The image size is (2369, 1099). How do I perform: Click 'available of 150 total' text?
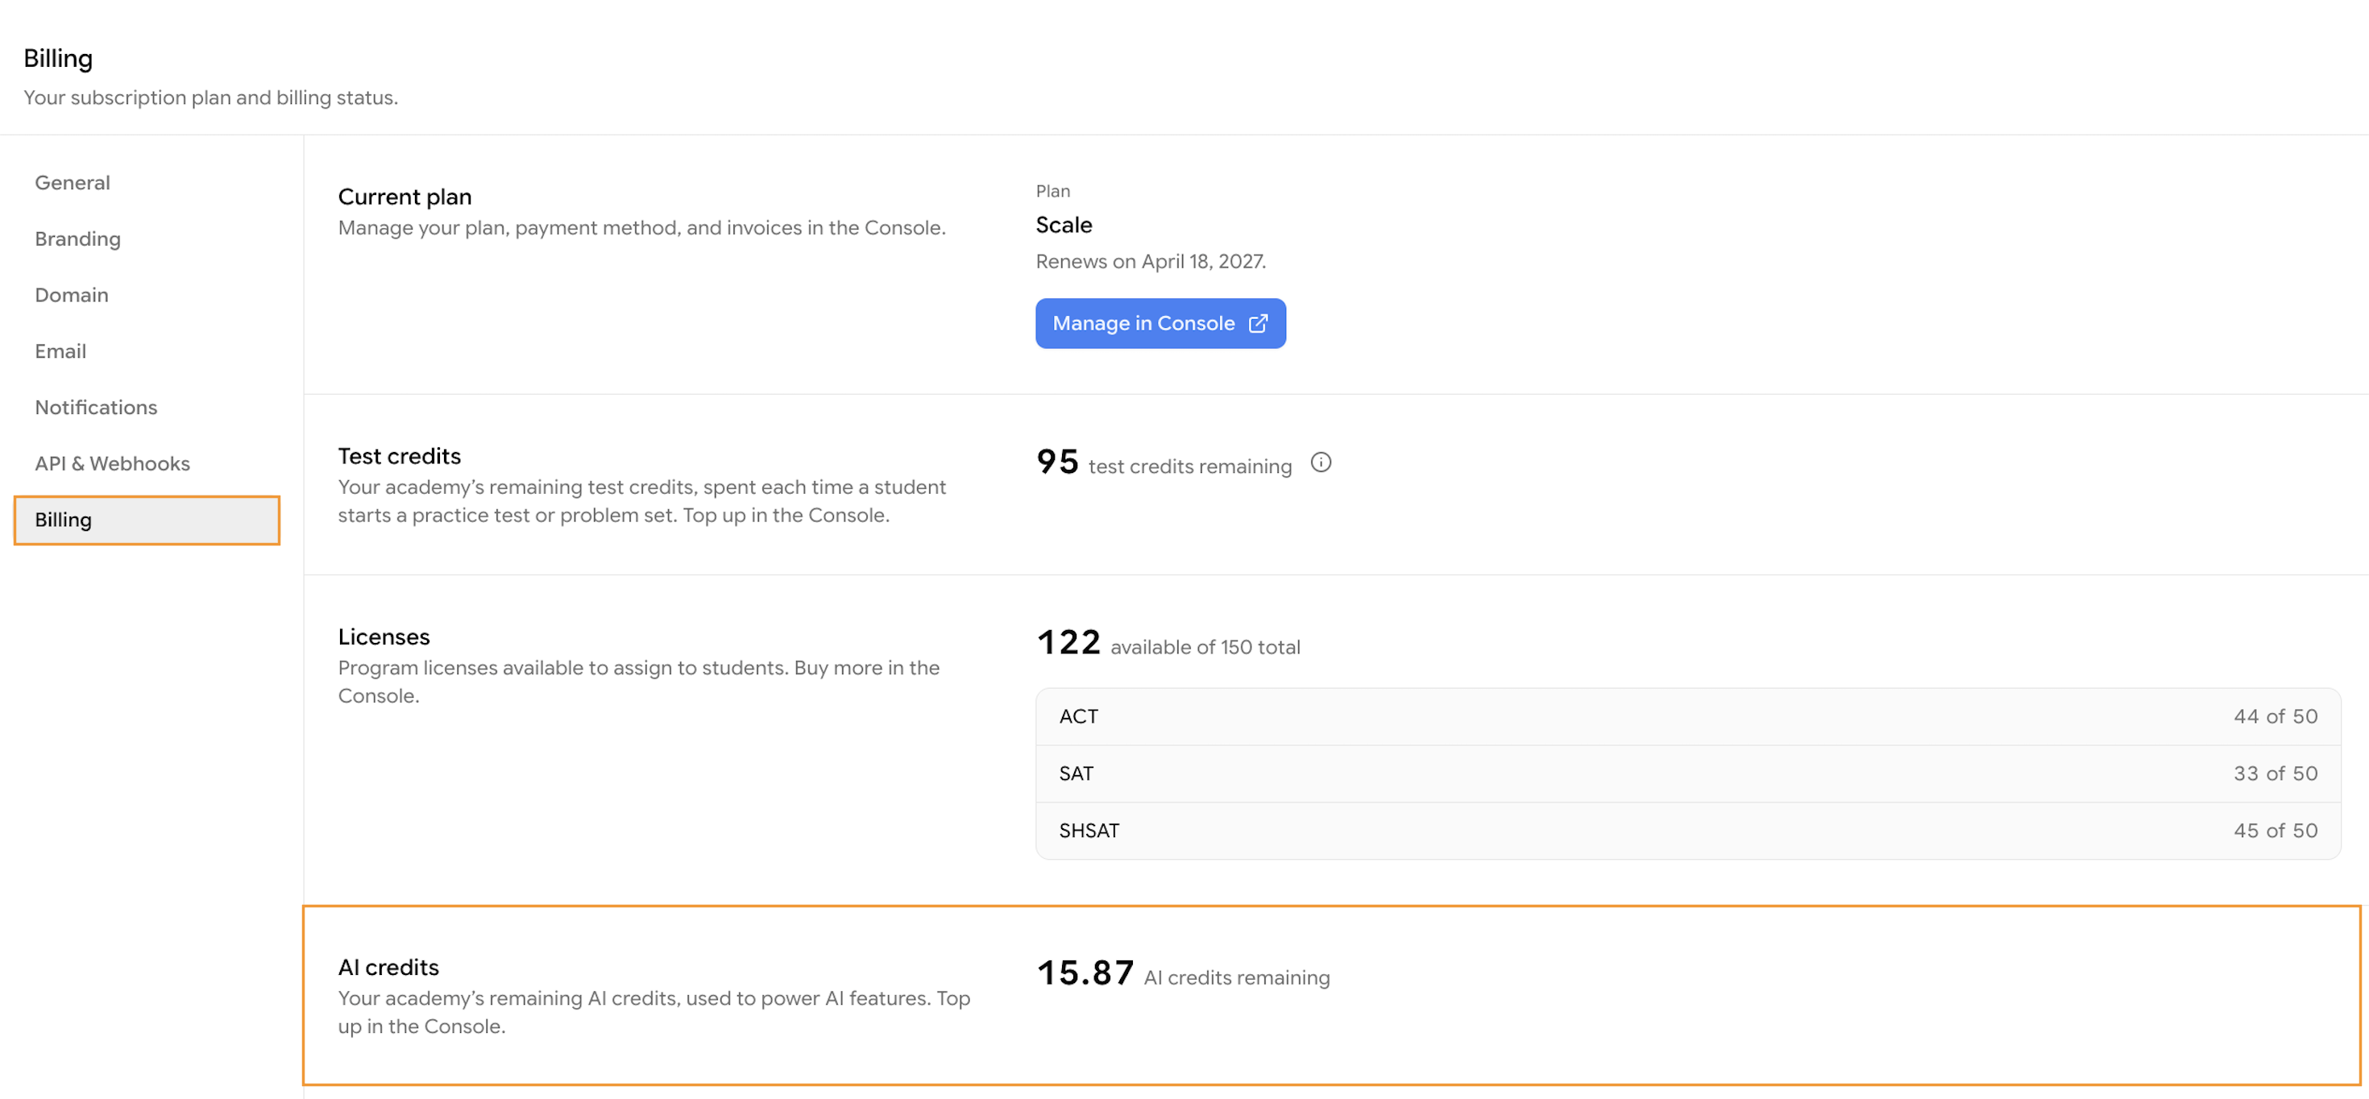[x=1205, y=648]
